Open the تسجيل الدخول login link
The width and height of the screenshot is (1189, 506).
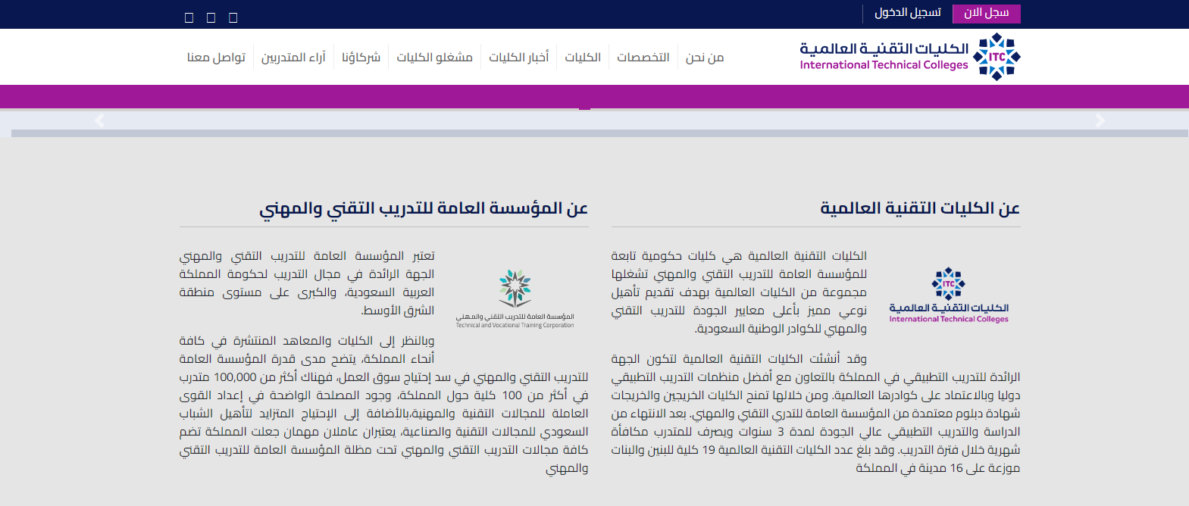pos(908,13)
